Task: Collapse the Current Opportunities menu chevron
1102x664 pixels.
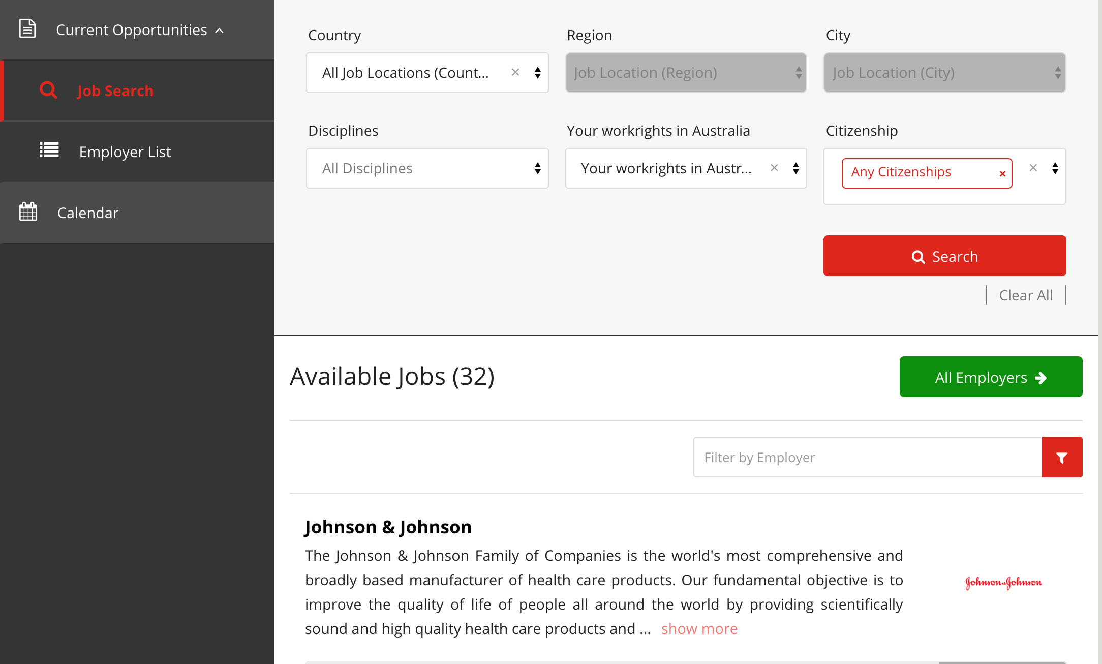Action: 220,31
